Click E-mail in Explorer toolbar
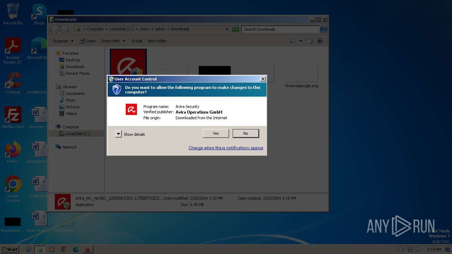This screenshot has width=452, height=254. coord(137,41)
